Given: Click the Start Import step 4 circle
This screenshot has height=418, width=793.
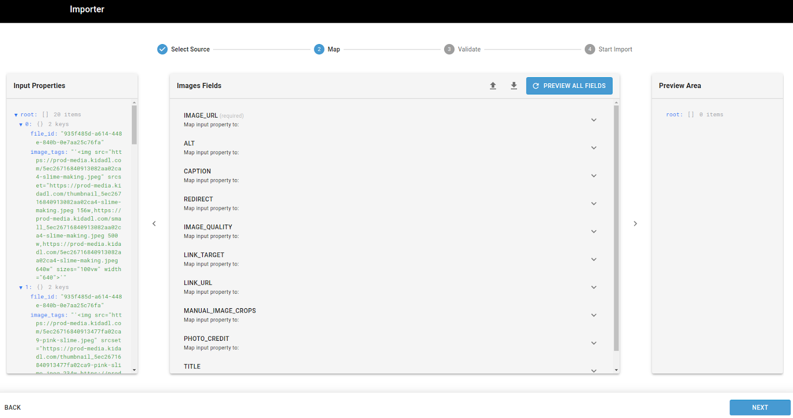Looking at the screenshot, I should (x=590, y=49).
